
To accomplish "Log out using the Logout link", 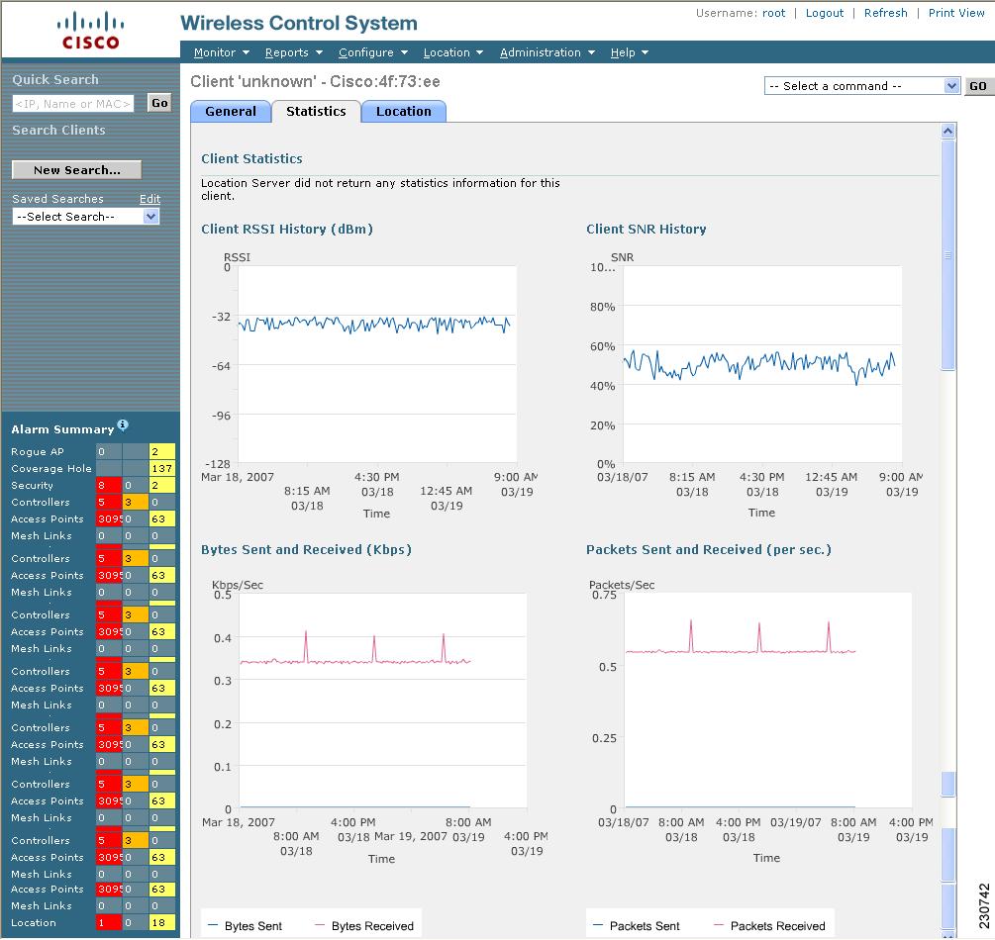I will click(x=825, y=13).
